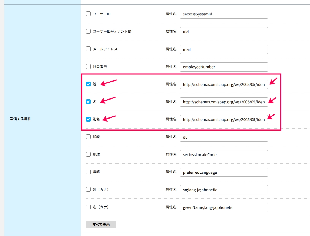Focus the ou attribute name field
Screen dimensions: 310x236
click(x=224, y=137)
